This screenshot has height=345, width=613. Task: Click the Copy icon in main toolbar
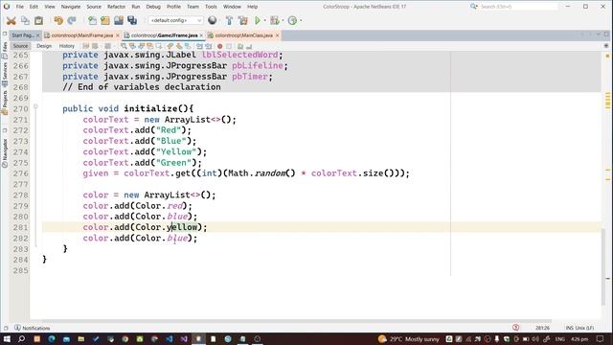[25, 20]
